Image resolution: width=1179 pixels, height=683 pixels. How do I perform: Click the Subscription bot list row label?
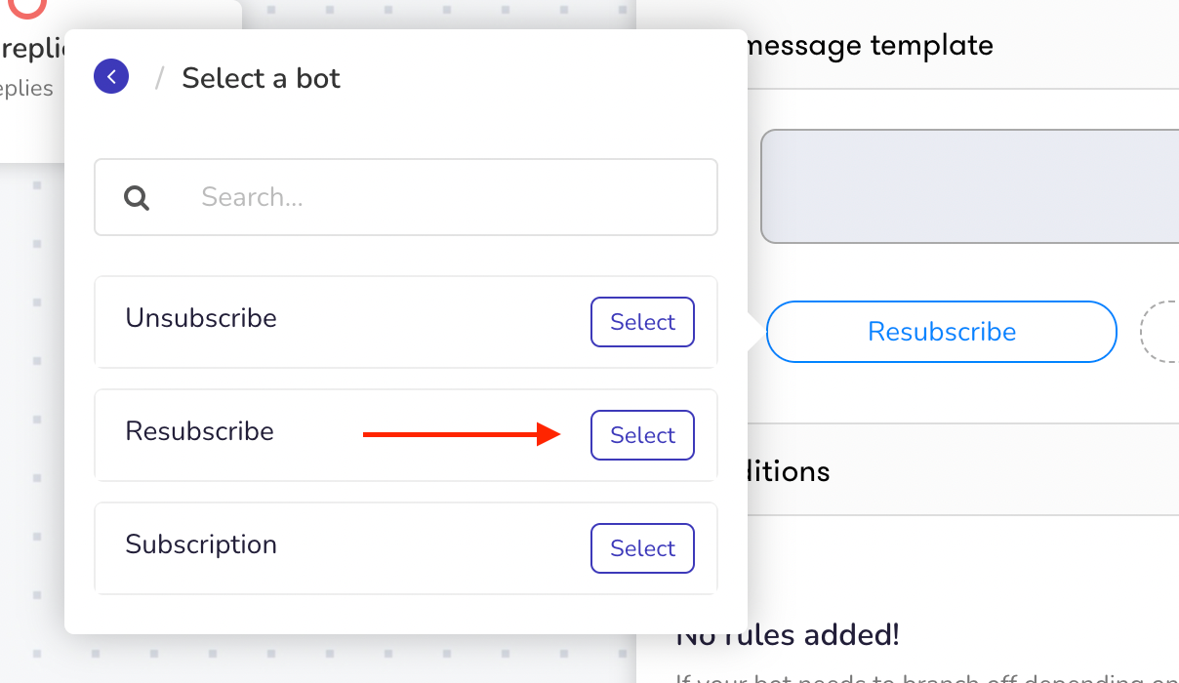click(201, 544)
